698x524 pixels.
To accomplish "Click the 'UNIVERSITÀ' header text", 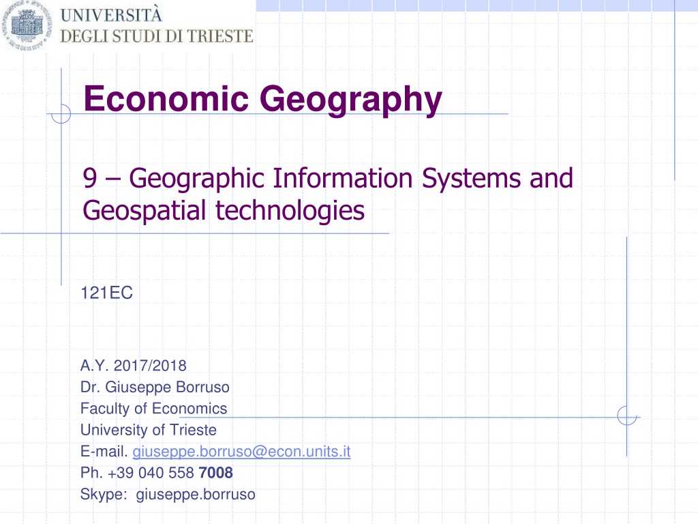I will 111,15.
